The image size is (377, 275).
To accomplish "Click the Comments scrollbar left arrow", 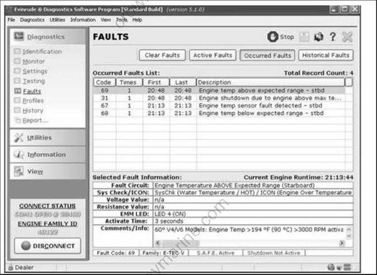I will (158, 244).
